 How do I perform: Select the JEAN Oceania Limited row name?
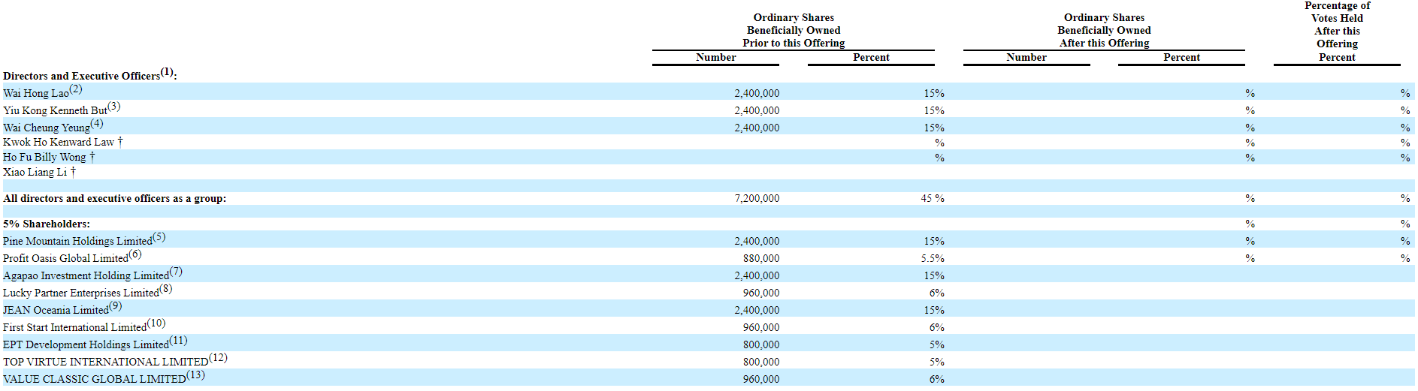point(56,311)
